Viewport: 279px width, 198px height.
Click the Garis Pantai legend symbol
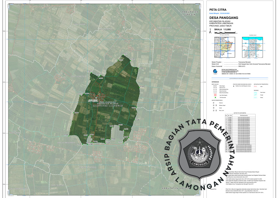(x=256, y=93)
